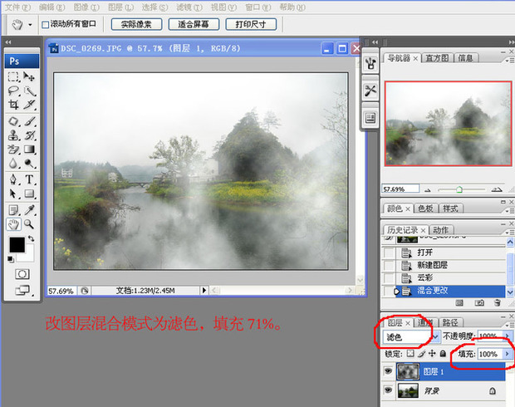Select the Notes tool

[13, 210]
